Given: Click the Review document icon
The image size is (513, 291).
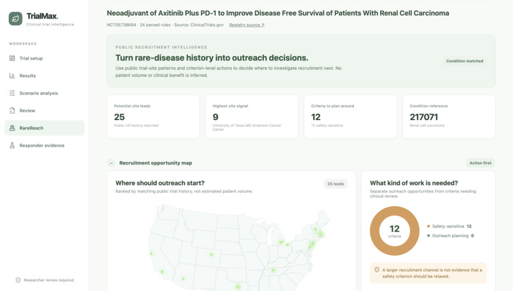Looking at the screenshot, I should (x=12, y=111).
